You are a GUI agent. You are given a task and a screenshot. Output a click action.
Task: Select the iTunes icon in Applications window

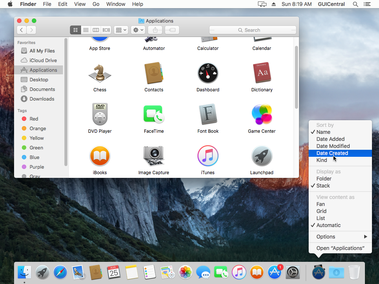pos(208,156)
